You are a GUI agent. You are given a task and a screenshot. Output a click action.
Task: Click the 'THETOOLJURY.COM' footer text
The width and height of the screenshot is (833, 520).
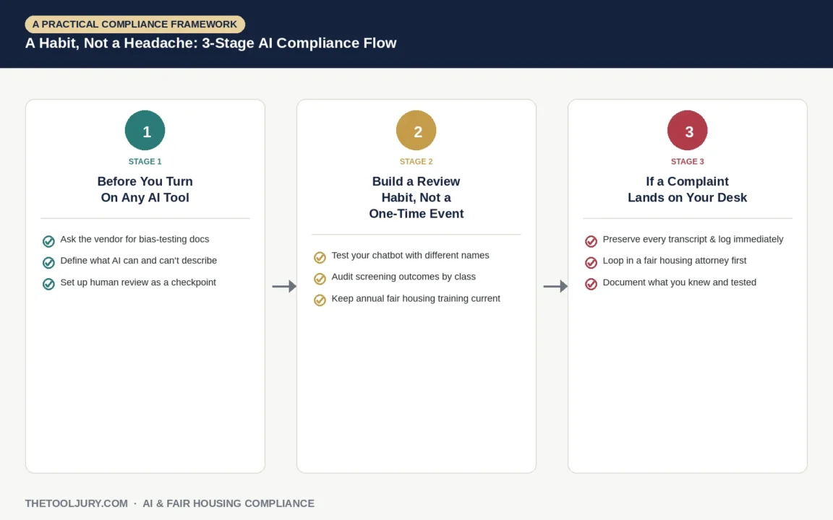click(77, 503)
